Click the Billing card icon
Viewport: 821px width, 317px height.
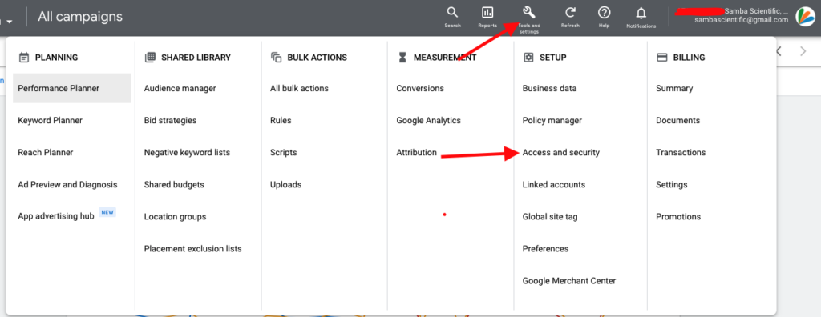pos(661,58)
